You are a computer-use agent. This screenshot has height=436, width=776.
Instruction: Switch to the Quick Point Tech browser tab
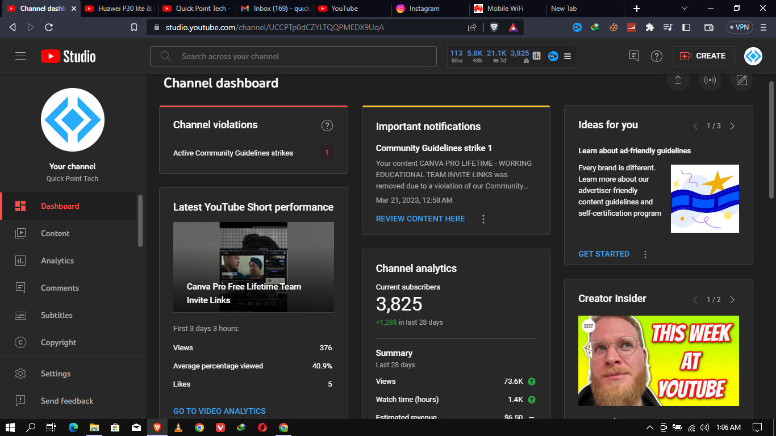[196, 9]
